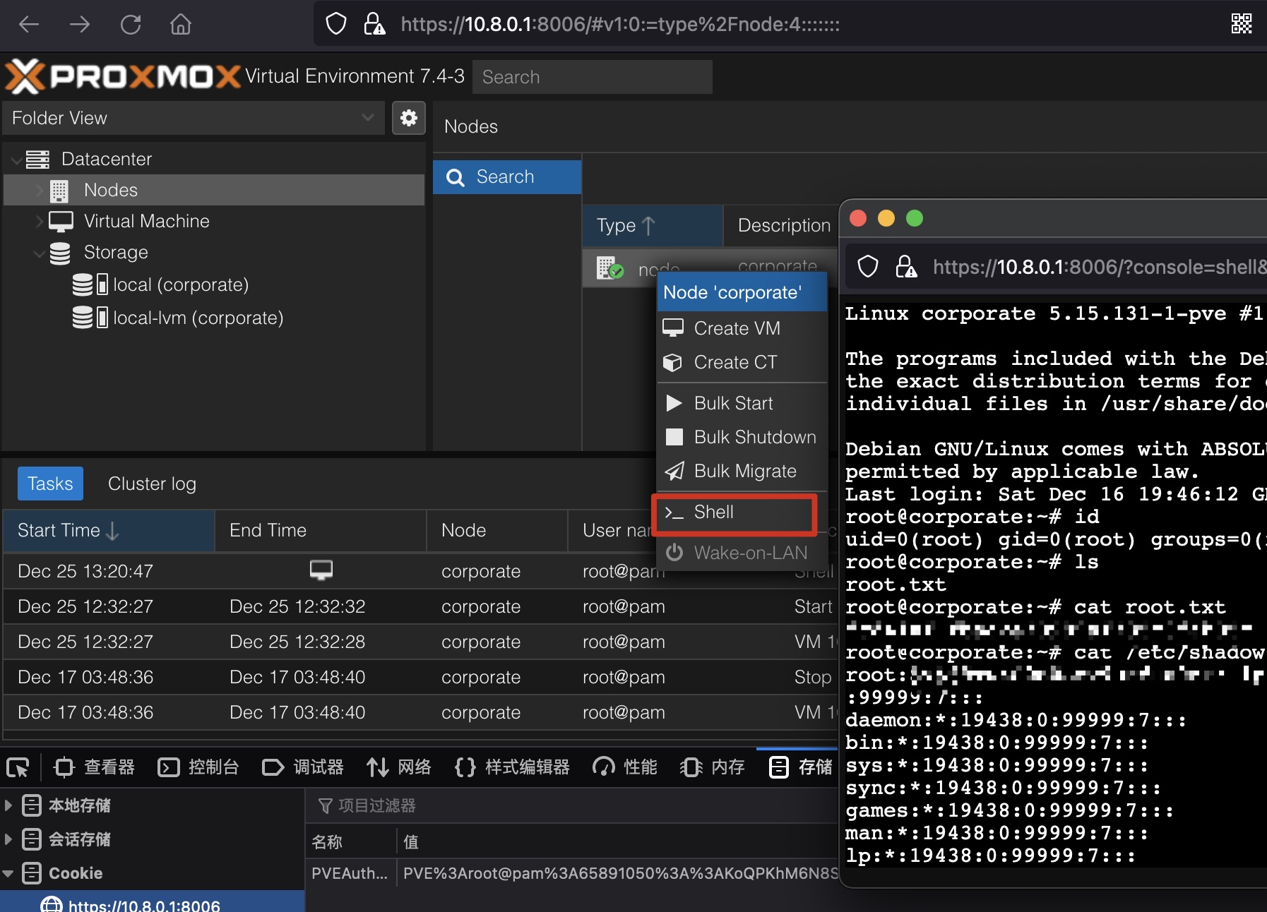This screenshot has width=1267, height=912.
Task: Select Create VM in context menu
Action: (742, 328)
